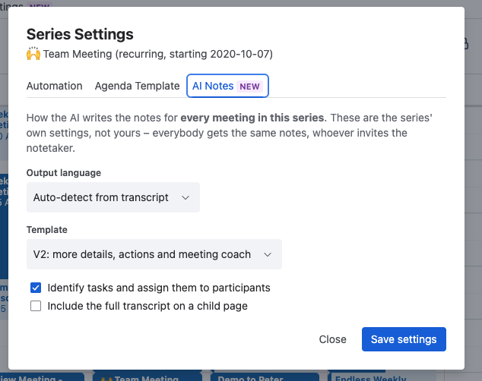Click the bold 'every meeting in this series' text

[252, 118]
